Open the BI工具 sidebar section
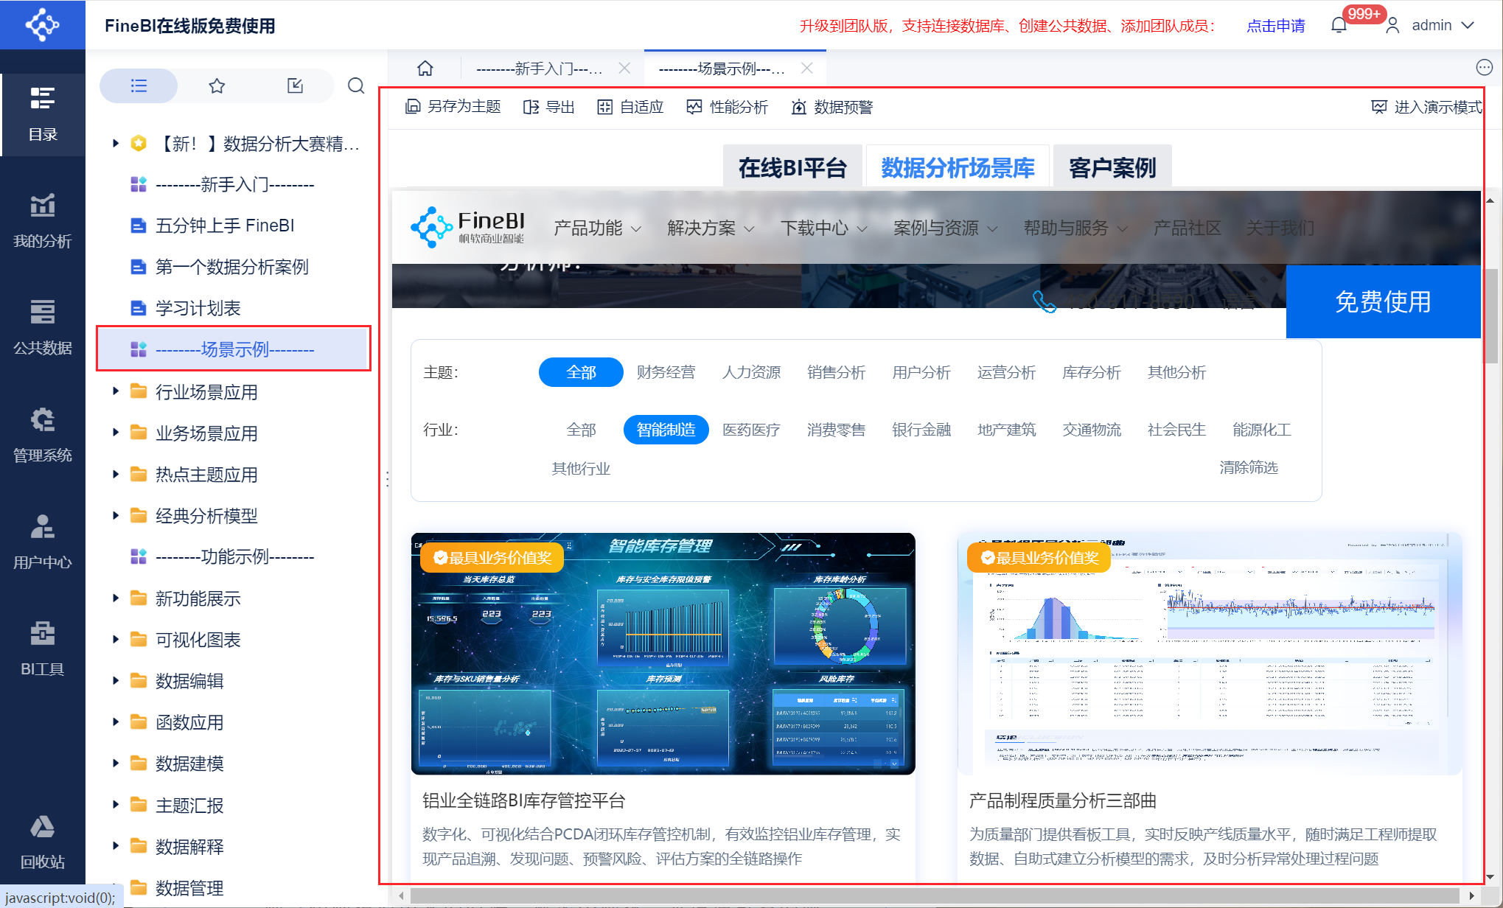The image size is (1503, 908). coord(43,649)
